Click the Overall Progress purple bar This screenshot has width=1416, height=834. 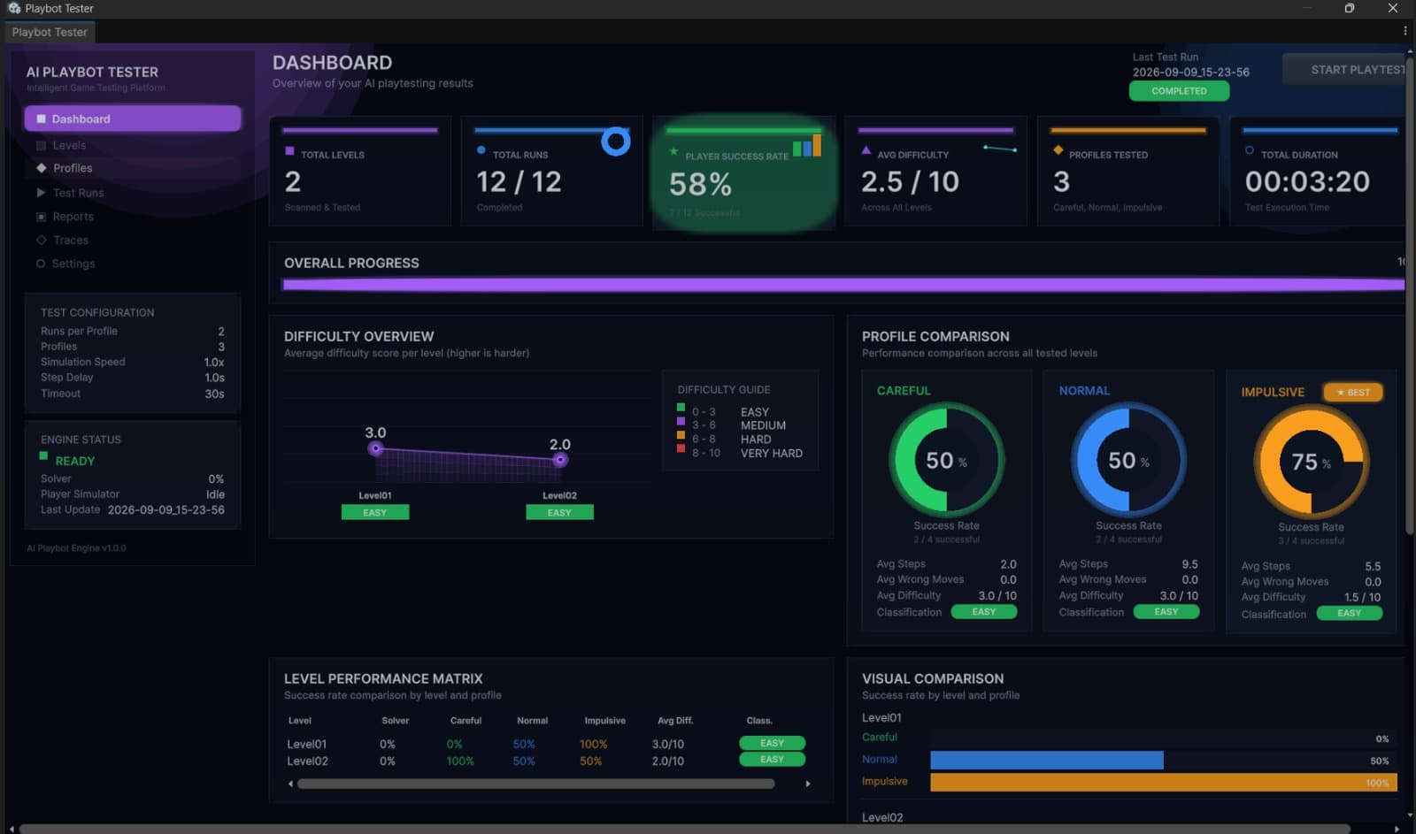[843, 285]
